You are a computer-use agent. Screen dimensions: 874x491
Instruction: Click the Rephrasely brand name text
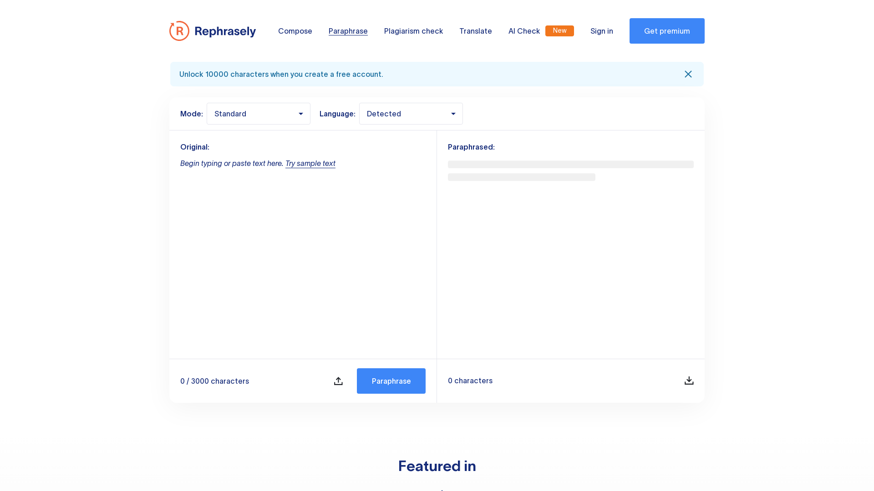[225, 31]
